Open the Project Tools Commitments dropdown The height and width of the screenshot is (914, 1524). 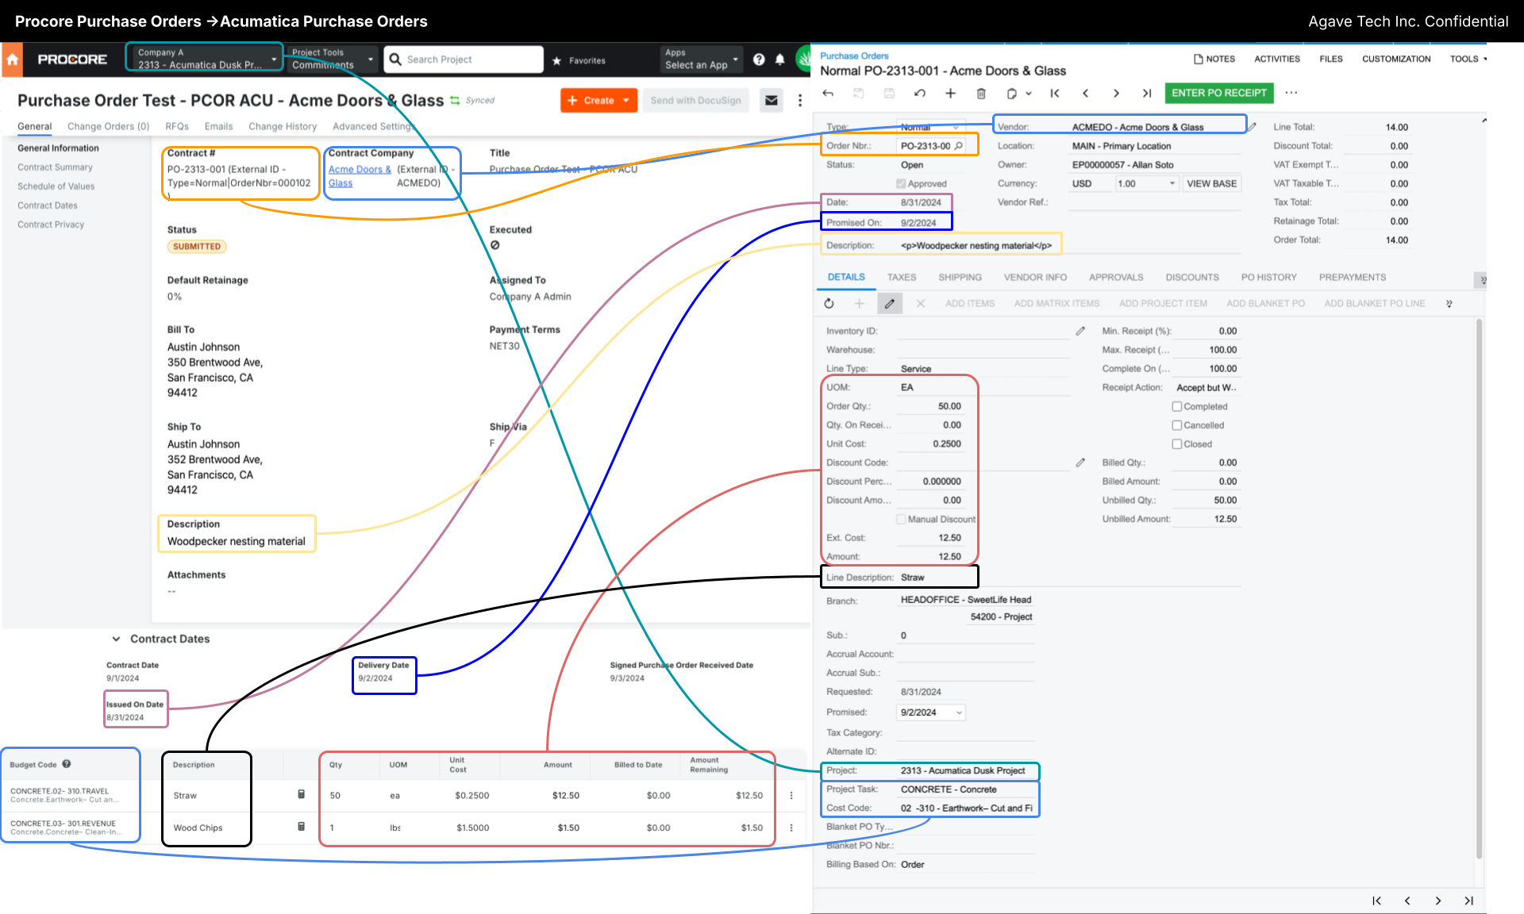pyautogui.click(x=332, y=59)
